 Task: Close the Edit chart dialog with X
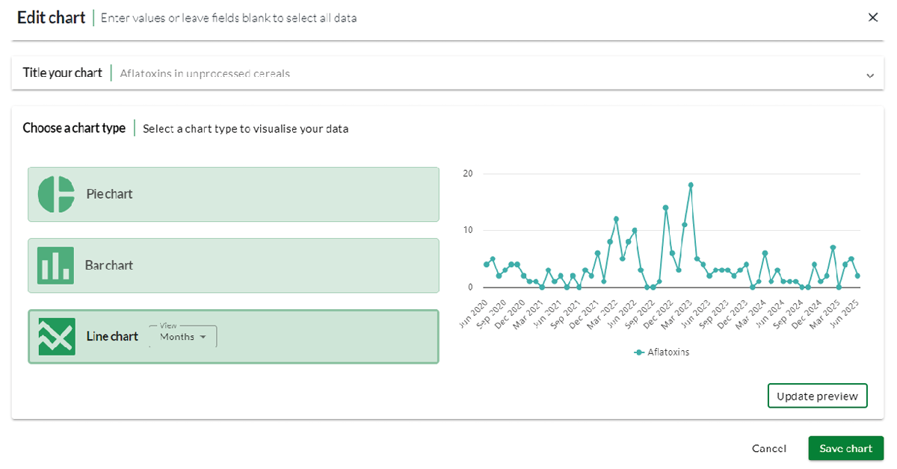point(872,17)
